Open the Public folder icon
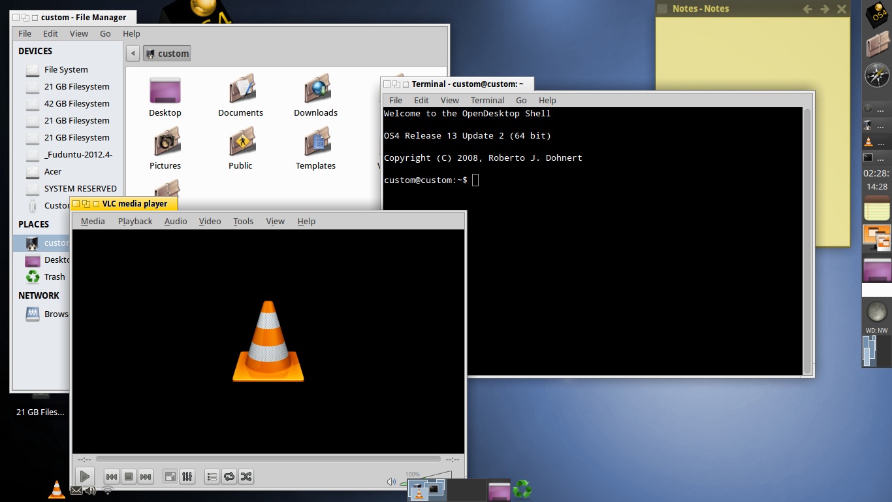This screenshot has height=502, width=892. [x=240, y=150]
